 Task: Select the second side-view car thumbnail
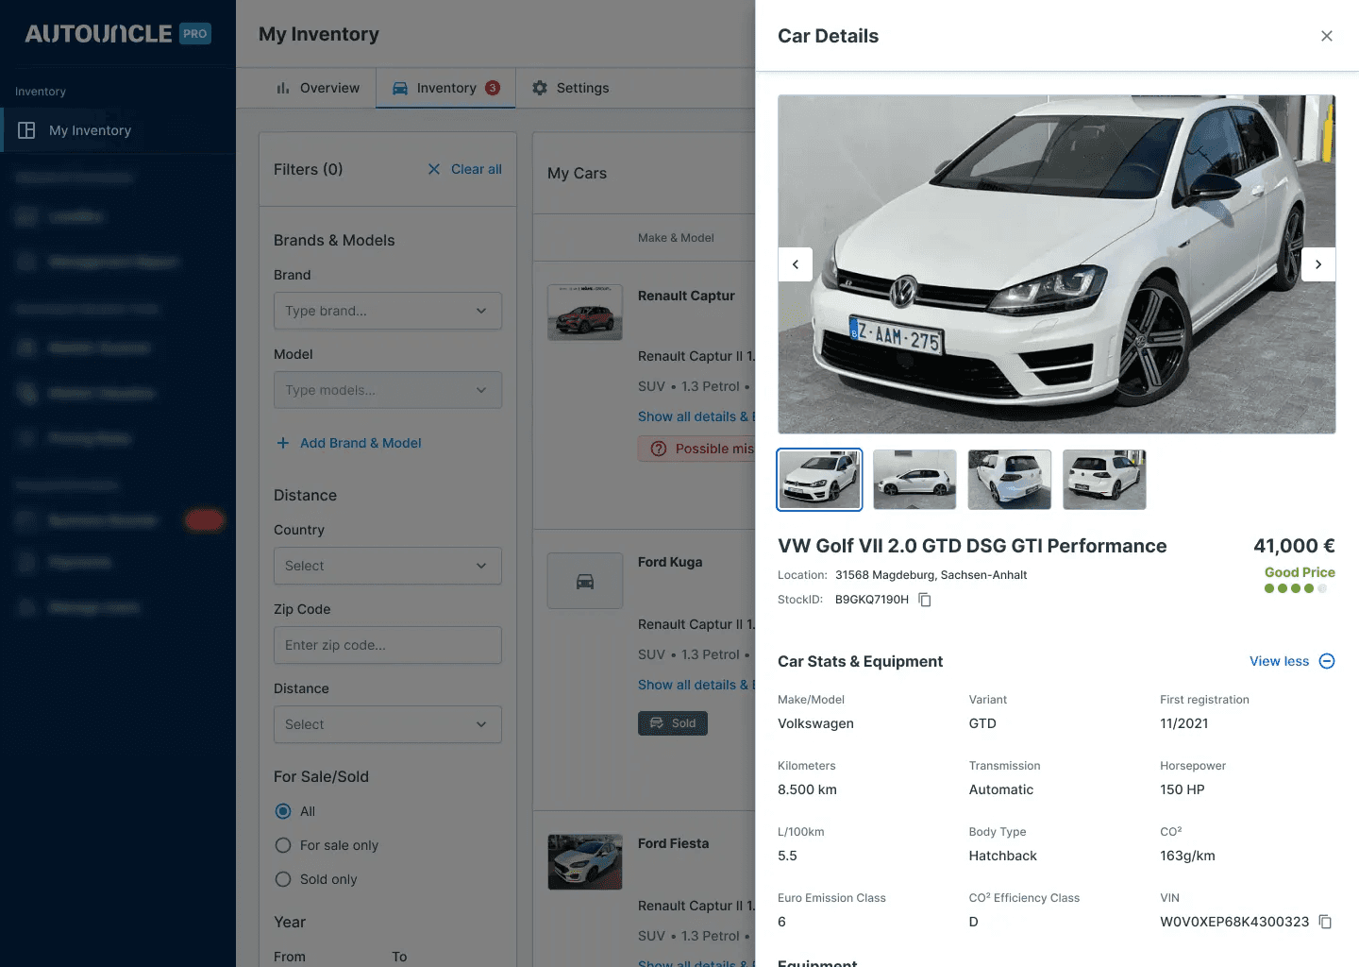pos(914,480)
